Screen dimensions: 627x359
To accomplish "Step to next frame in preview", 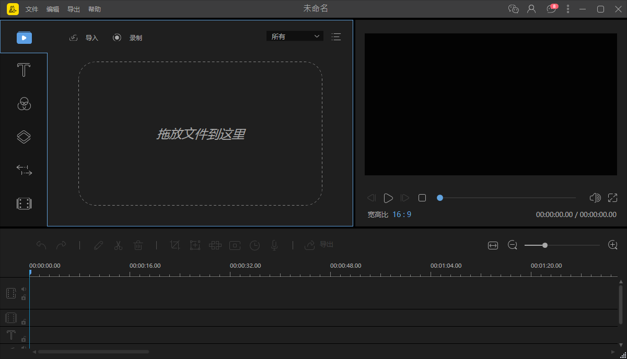I will [x=405, y=198].
